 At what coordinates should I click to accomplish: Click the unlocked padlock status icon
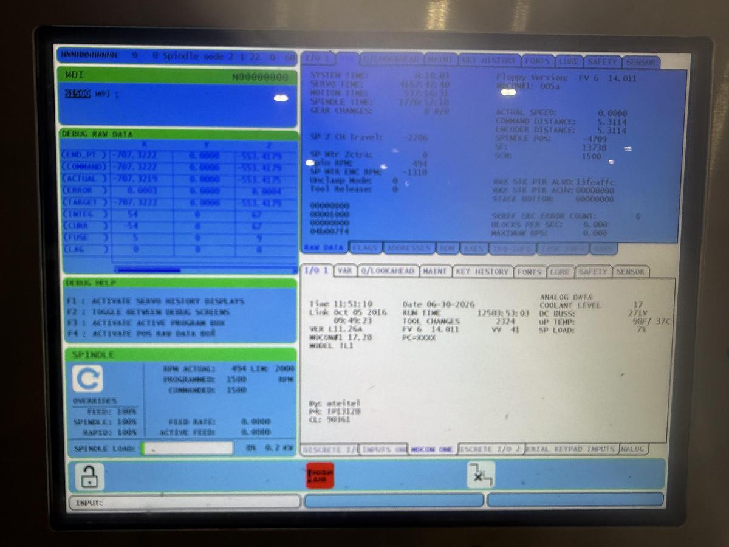(89, 476)
